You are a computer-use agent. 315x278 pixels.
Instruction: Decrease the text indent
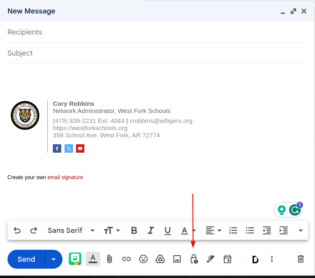267,230
